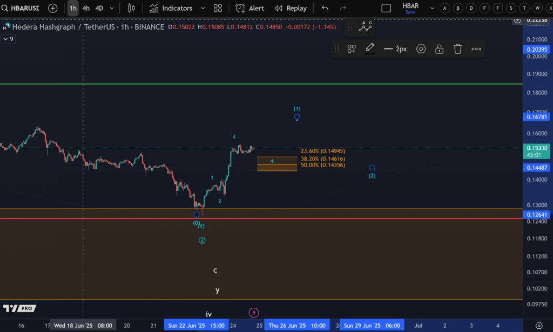This screenshot has height=332, width=553.
Task: Open the D circle shortcut
Action: pyautogui.click(x=471, y=8)
